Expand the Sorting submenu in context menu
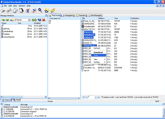This screenshot has width=165, height=119. coord(99,62)
